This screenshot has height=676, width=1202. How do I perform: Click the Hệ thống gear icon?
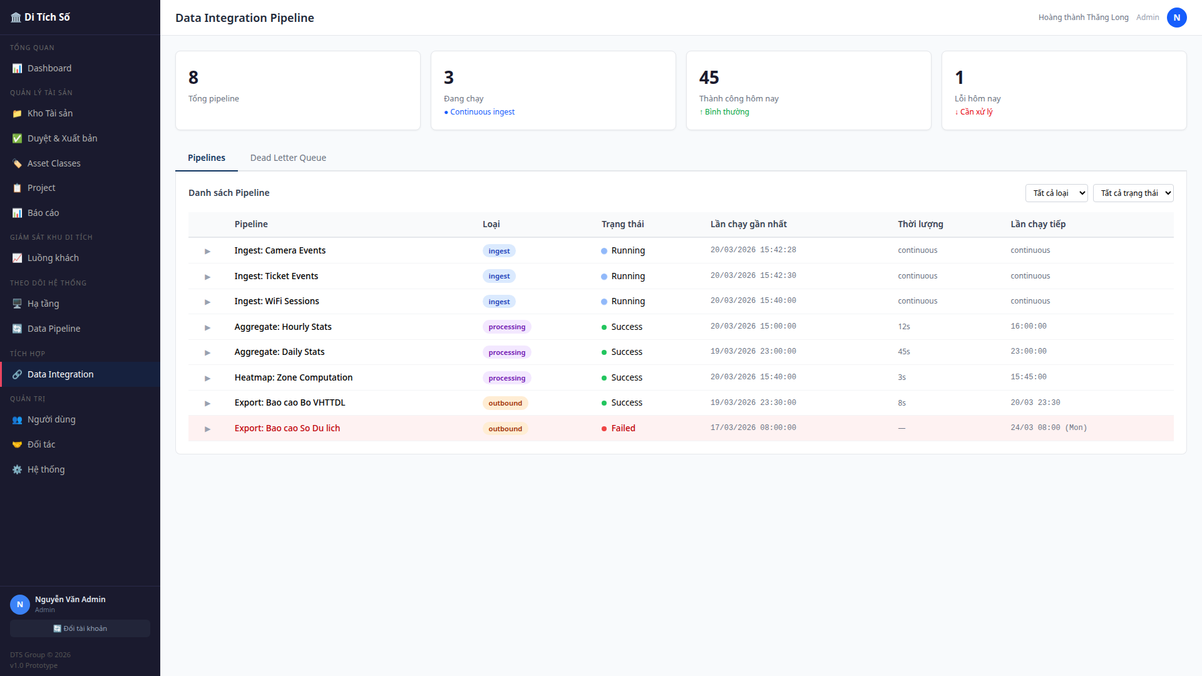(17, 469)
